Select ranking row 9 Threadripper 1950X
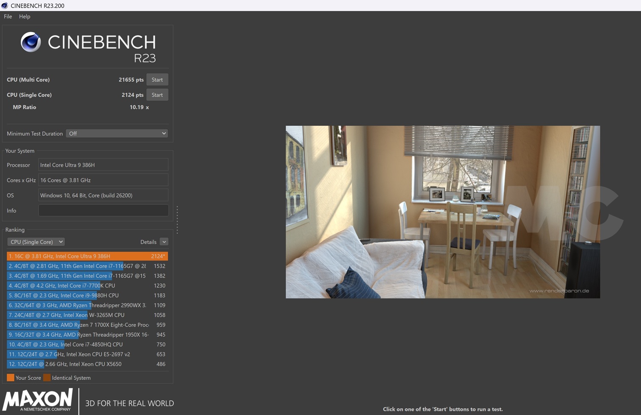 (87, 334)
